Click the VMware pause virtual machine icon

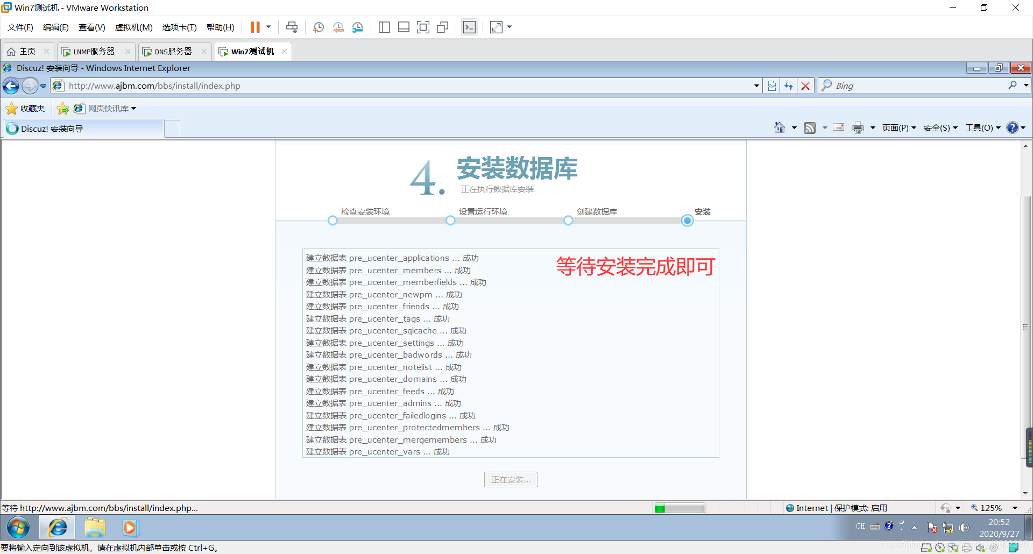pyautogui.click(x=255, y=27)
